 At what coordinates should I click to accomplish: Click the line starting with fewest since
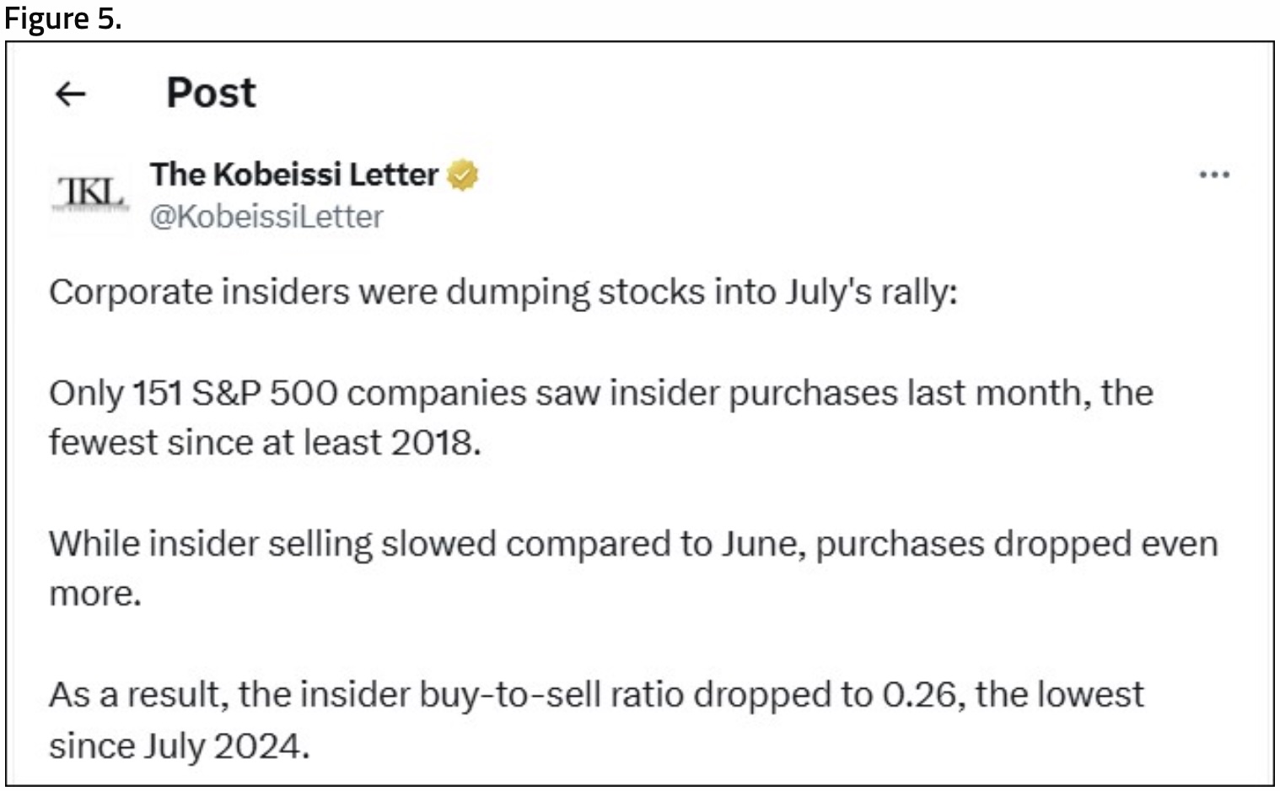coord(265,443)
